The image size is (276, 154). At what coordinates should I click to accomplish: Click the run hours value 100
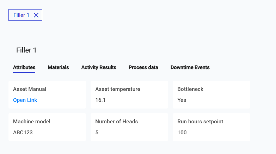182,133
